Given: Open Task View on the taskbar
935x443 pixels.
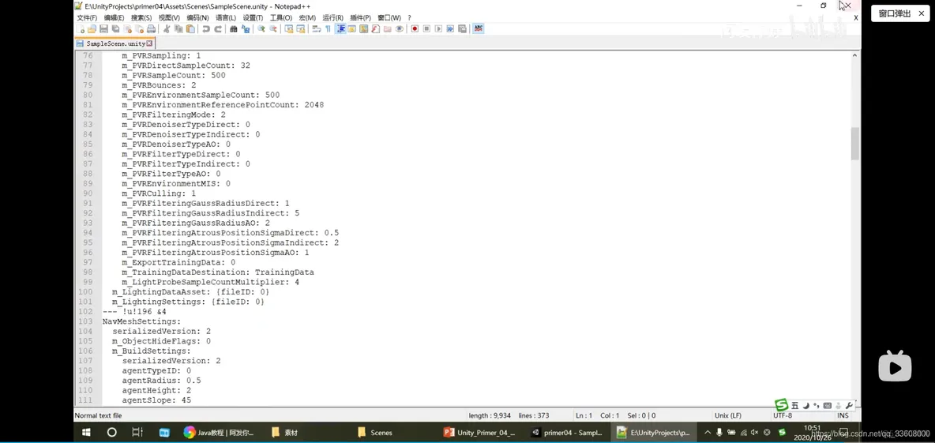Looking at the screenshot, I should pos(137,432).
